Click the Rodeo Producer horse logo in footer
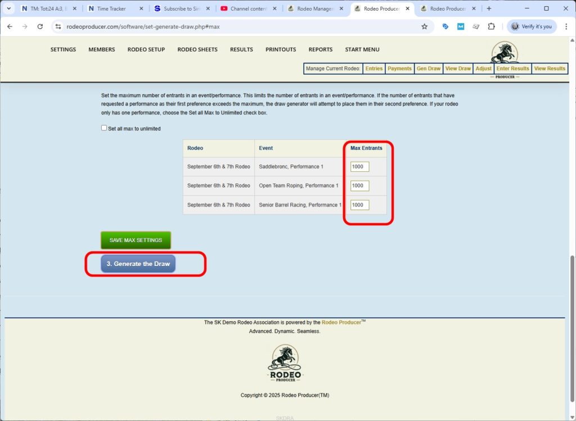This screenshot has height=421, width=576. click(x=285, y=363)
